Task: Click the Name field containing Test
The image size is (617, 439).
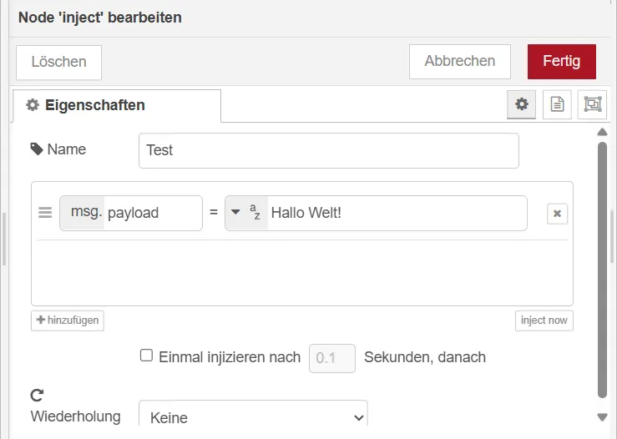Action: [328, 150]
